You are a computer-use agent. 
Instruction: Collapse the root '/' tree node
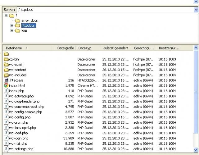(6, 16)
